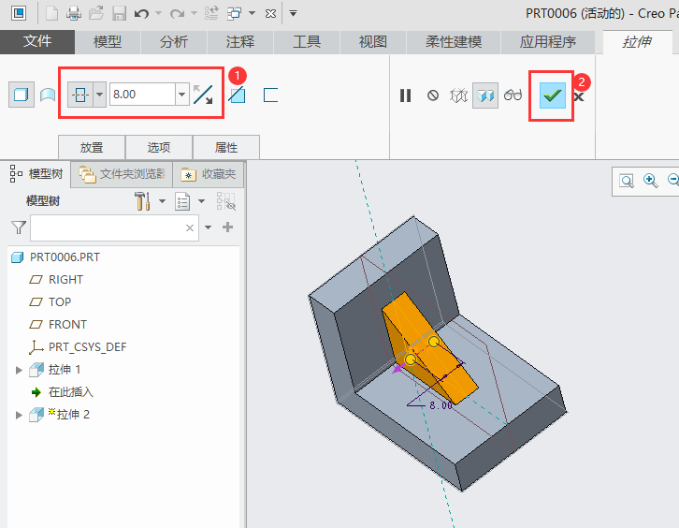Toggle Extrude as Surface option
The image size is (679, 528).
(47, 95)
